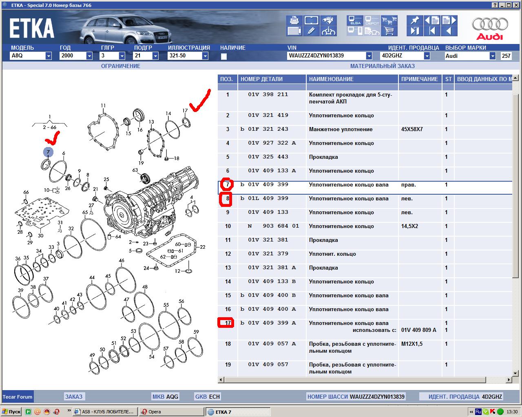Open search with the binoculars icon
The height and width of the screenshot is (417, 522).
point(328,20)
